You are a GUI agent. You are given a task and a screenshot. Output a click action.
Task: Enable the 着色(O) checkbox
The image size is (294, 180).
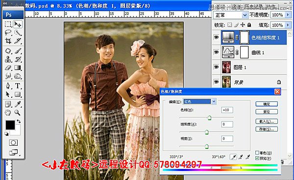click(257, 153)
